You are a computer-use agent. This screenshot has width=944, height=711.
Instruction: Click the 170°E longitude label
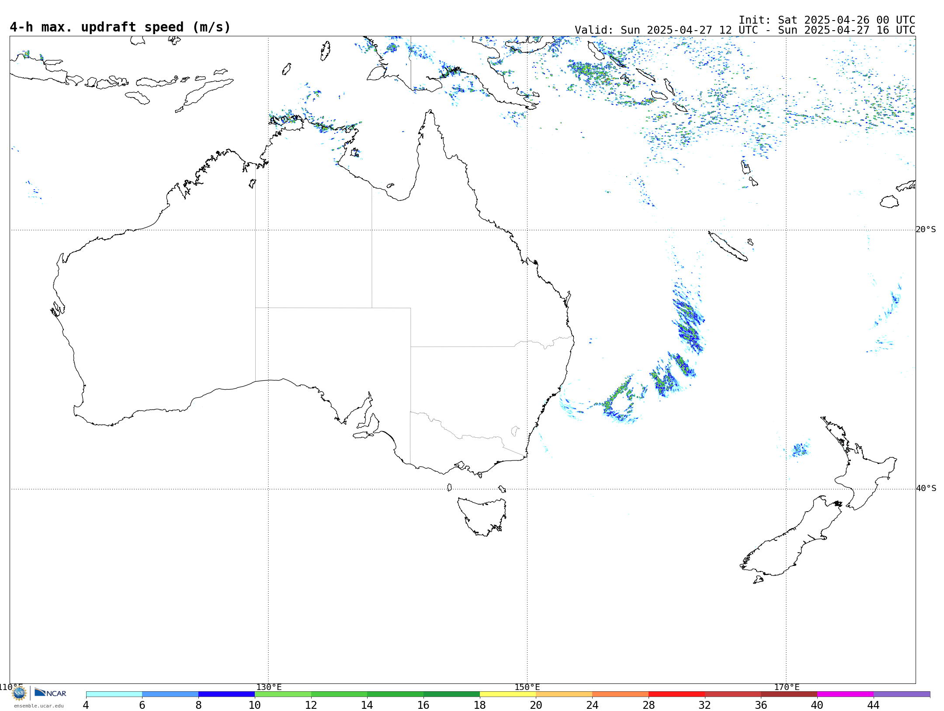(787, 687)
